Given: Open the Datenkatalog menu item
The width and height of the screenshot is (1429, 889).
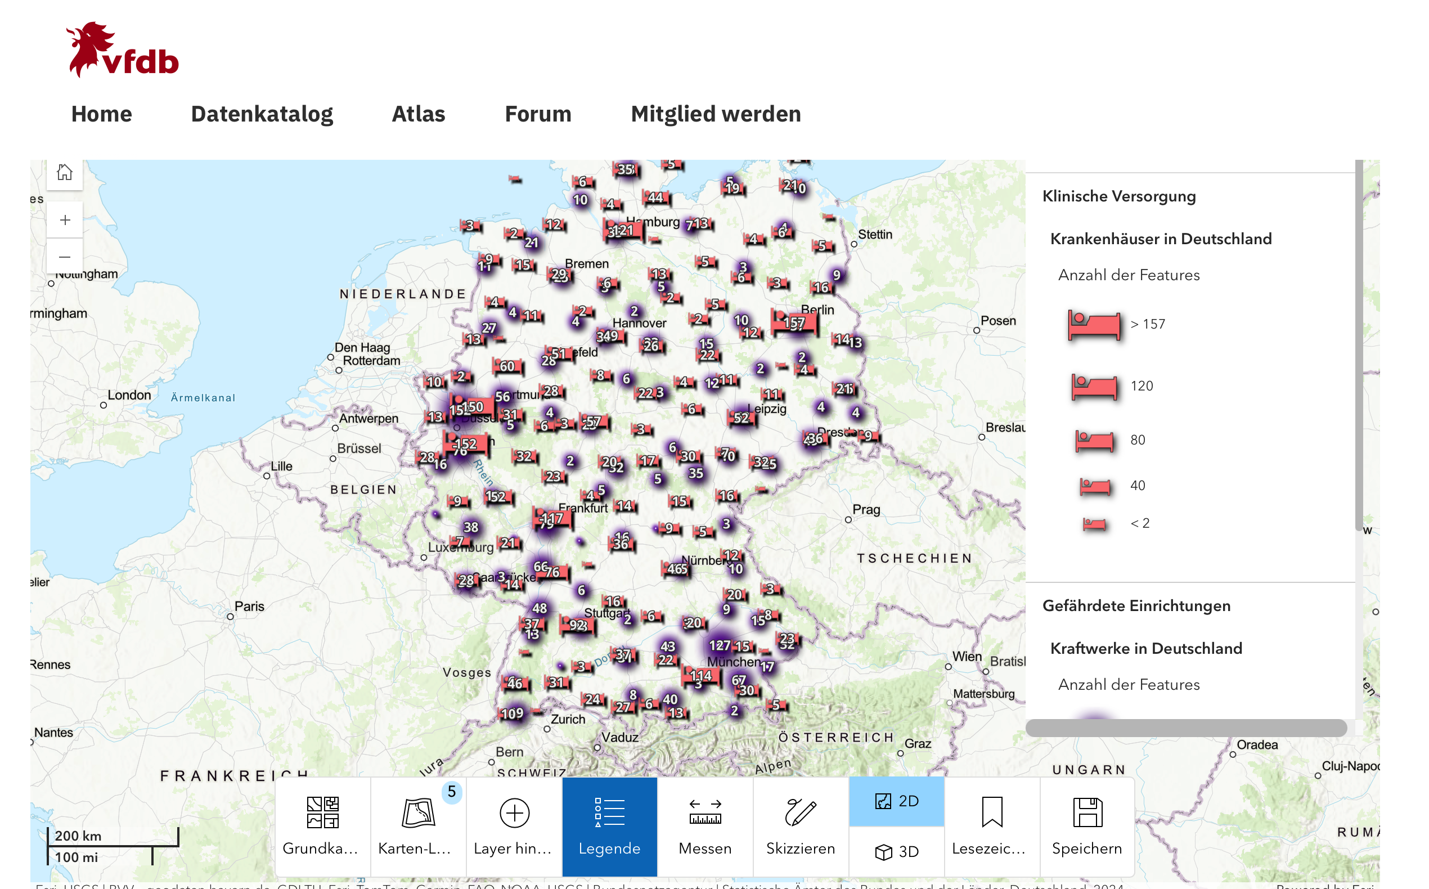Looking at the screenshot, I should (262, 114).
